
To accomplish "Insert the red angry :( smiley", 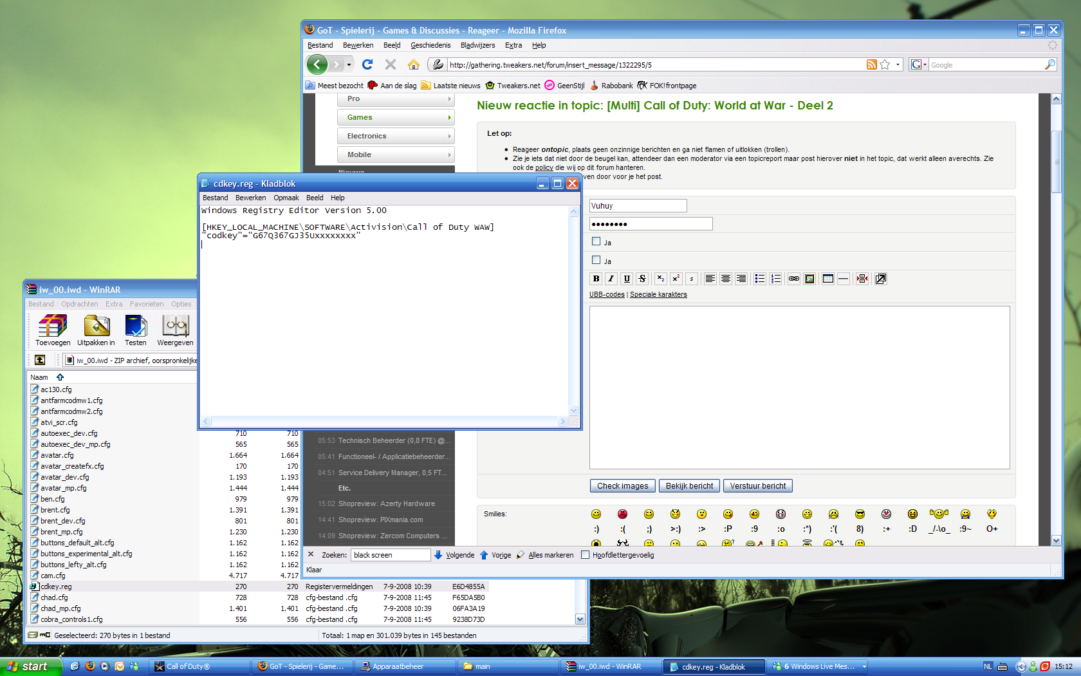I will [x=622, y=514].
